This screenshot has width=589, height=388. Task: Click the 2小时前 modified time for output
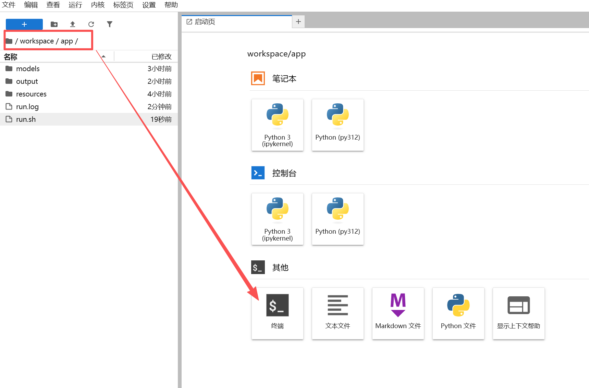coord(160,81)
